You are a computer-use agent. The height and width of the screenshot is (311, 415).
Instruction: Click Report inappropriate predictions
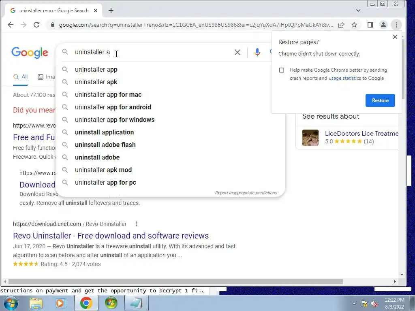point(246,193)
